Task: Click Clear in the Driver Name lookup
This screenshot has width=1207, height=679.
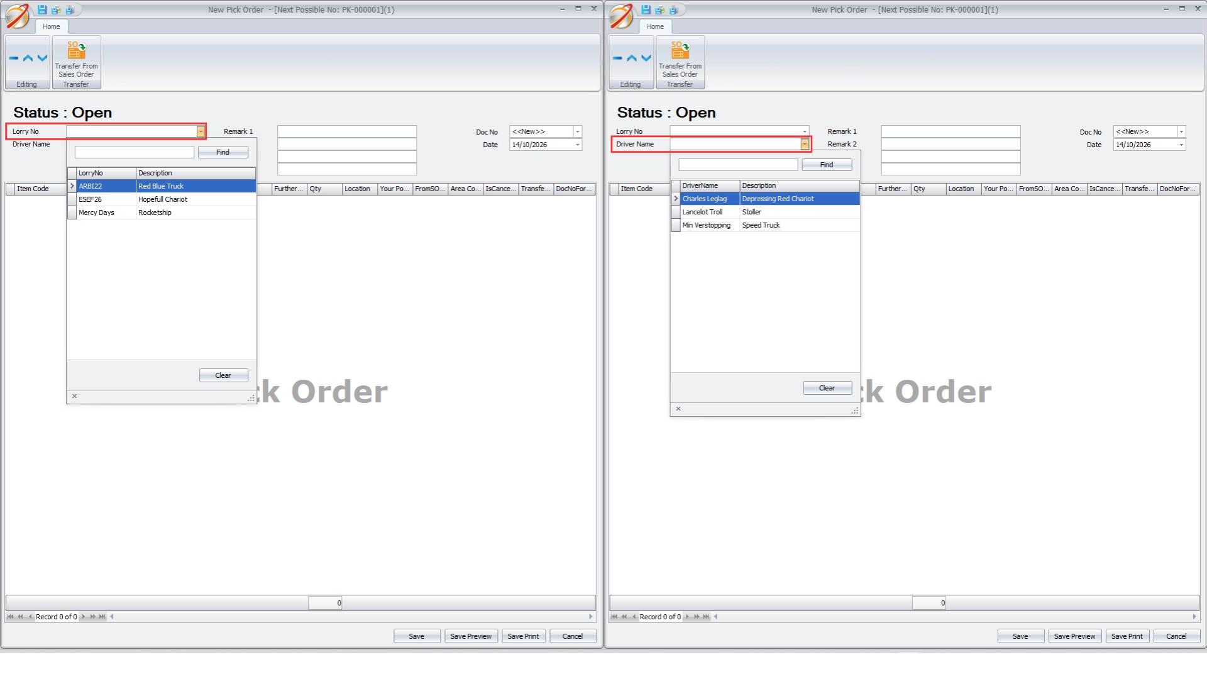Action: 827,388
